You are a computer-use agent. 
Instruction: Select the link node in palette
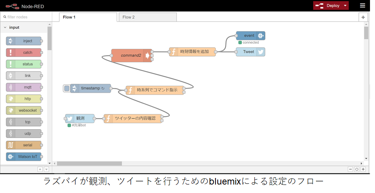click(24, 76)
